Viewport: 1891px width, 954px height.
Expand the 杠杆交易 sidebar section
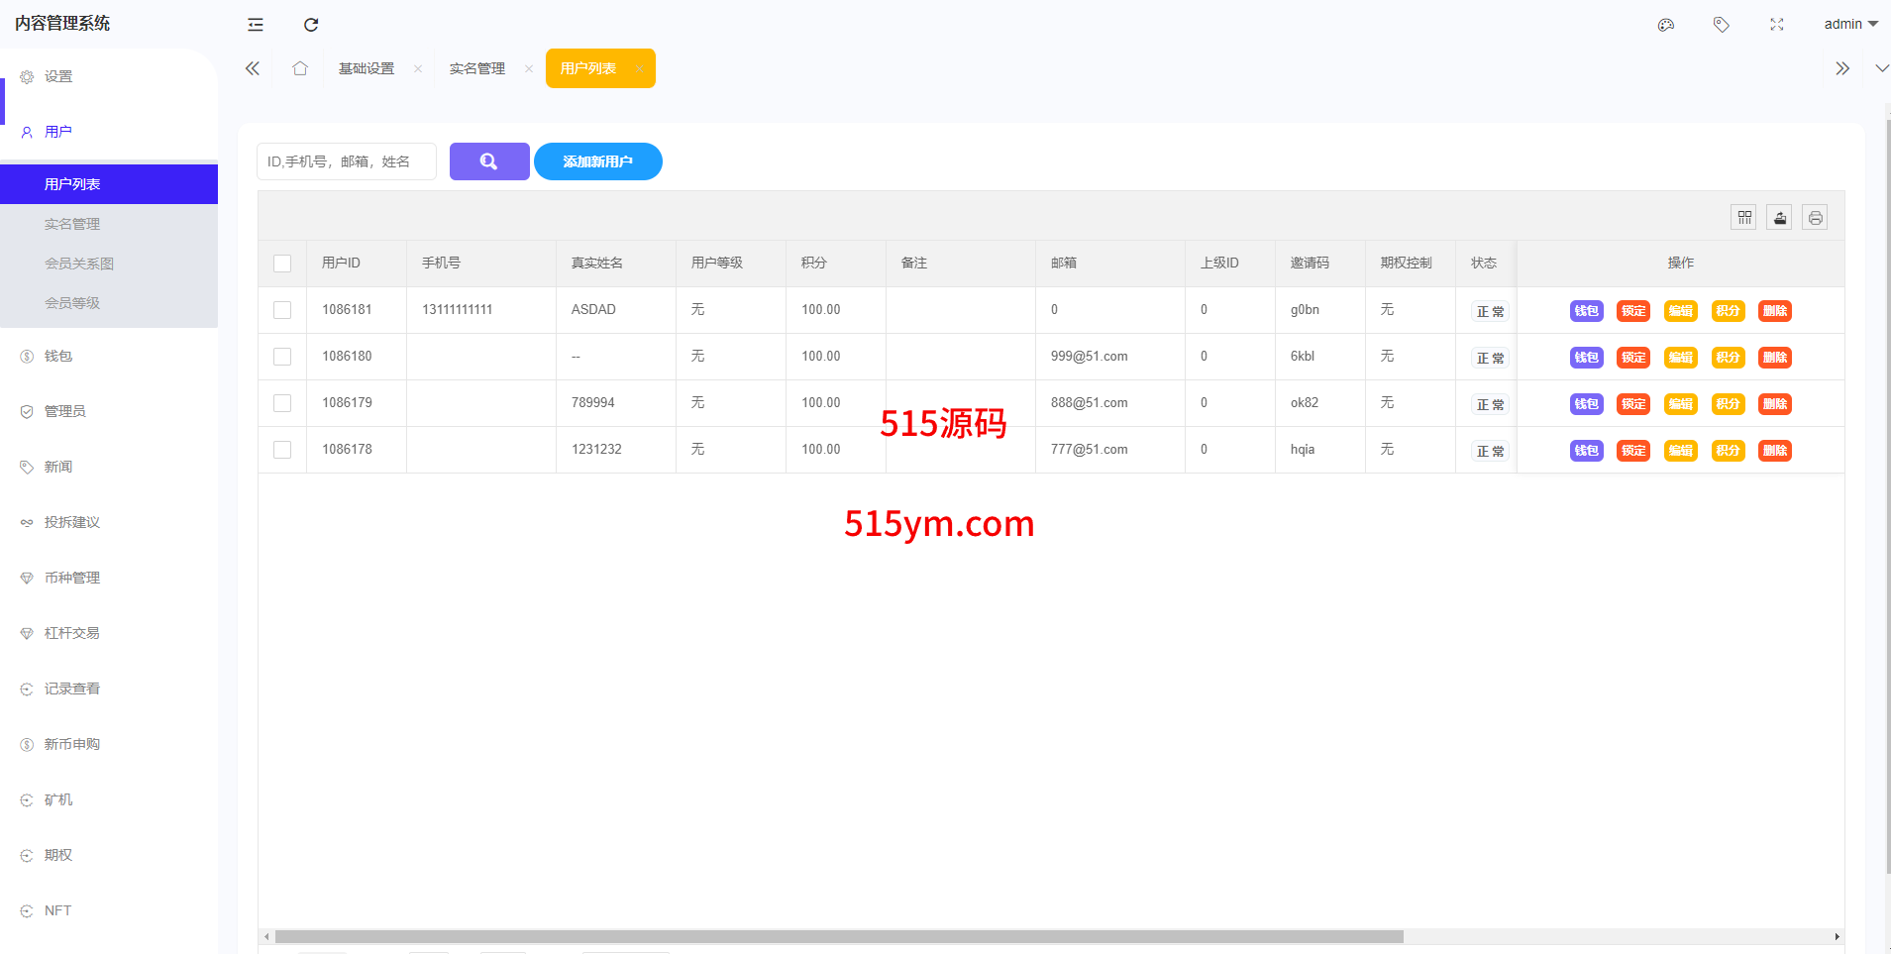[x=71, y=633]
